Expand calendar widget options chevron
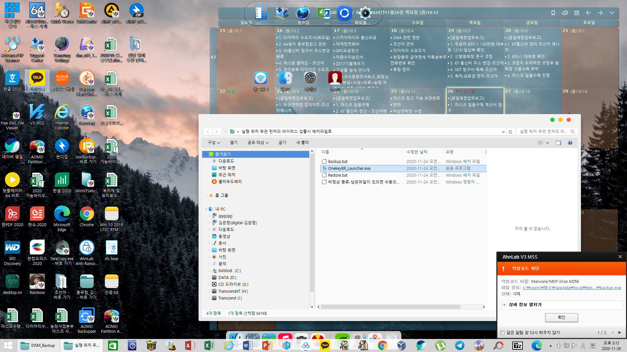The image size is (627, 352). pyautogui.click(x=612, y=13)
